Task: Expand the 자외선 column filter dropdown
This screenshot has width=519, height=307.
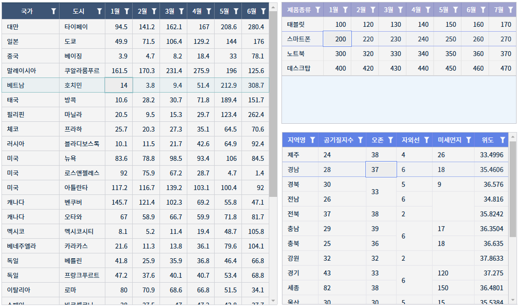Action: point(426,140)
